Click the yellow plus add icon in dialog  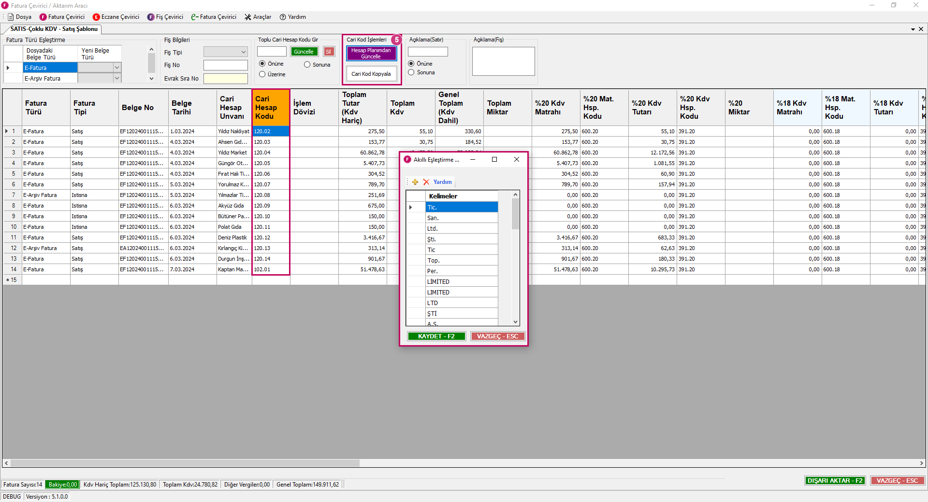(415, 182)
